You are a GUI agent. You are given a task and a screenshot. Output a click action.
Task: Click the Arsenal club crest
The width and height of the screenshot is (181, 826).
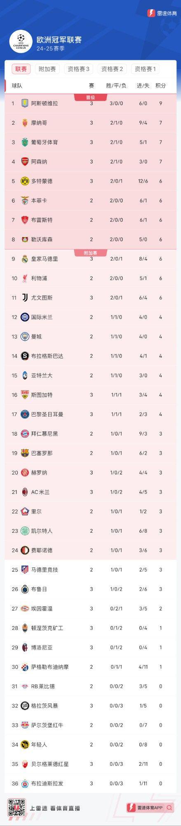click(25, 161)
